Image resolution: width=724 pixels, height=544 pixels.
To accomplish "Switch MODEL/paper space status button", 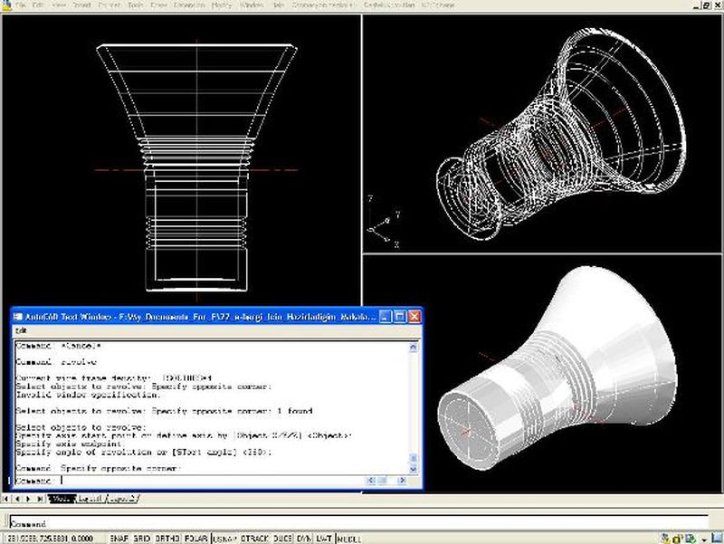I will click(x=349, y=539).
